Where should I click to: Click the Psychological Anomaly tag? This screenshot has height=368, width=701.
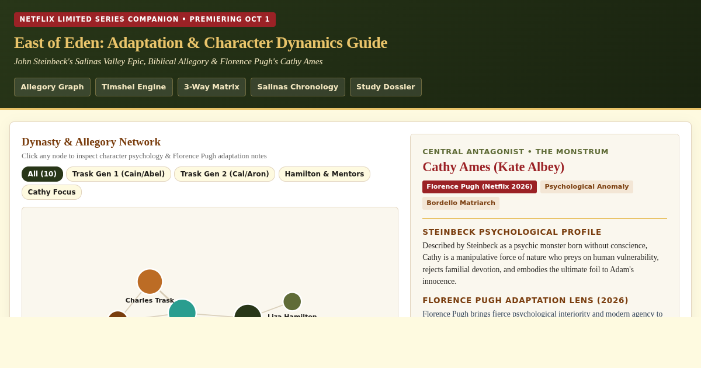click(587, 187)
